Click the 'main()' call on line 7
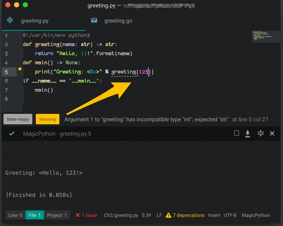The width and height of the screenshot is (283, 226). click(44, 90)
